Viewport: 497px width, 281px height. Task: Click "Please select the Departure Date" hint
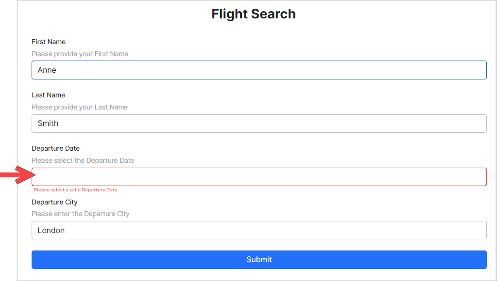(83, 160)
